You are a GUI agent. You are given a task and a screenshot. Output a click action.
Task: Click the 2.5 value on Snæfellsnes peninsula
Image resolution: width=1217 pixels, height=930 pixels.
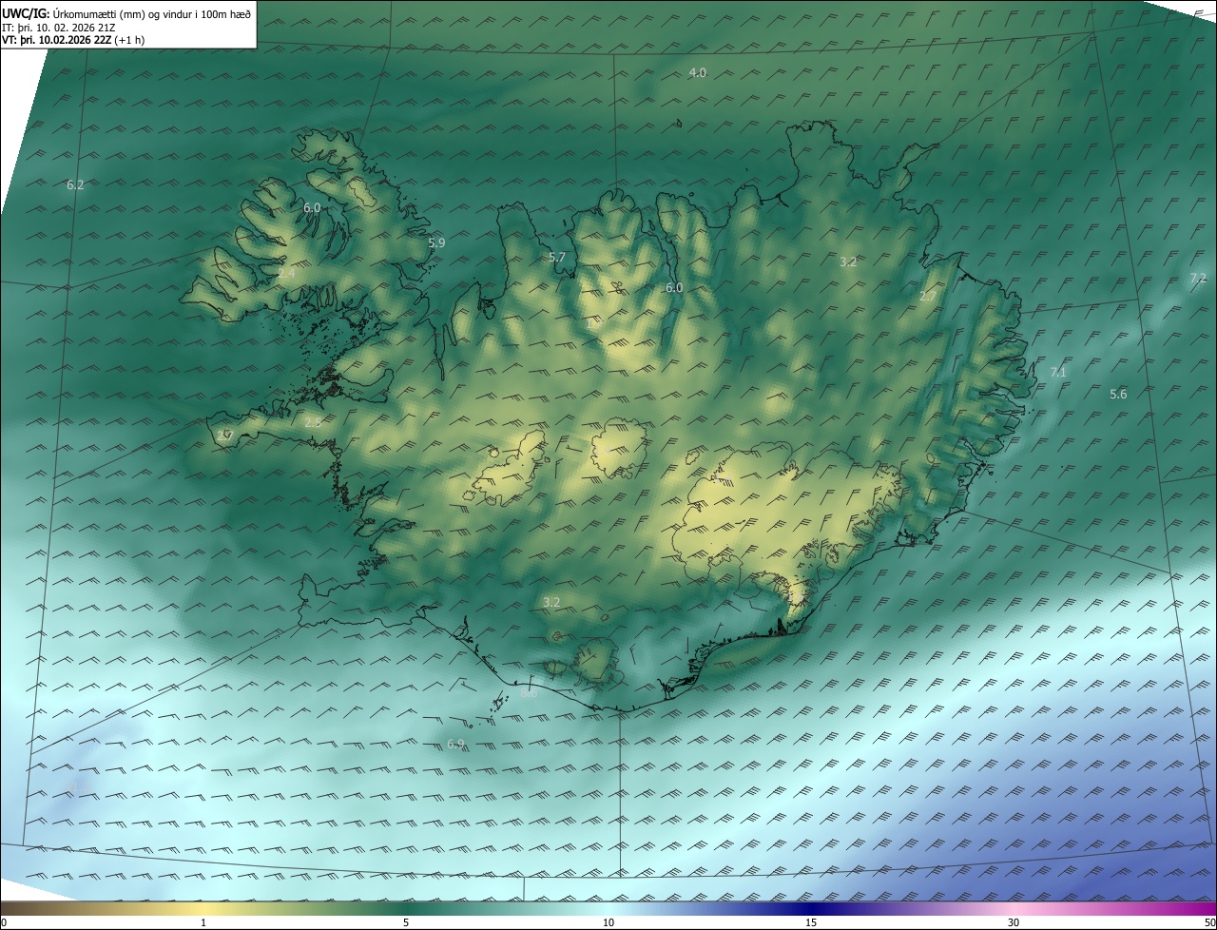313,422
